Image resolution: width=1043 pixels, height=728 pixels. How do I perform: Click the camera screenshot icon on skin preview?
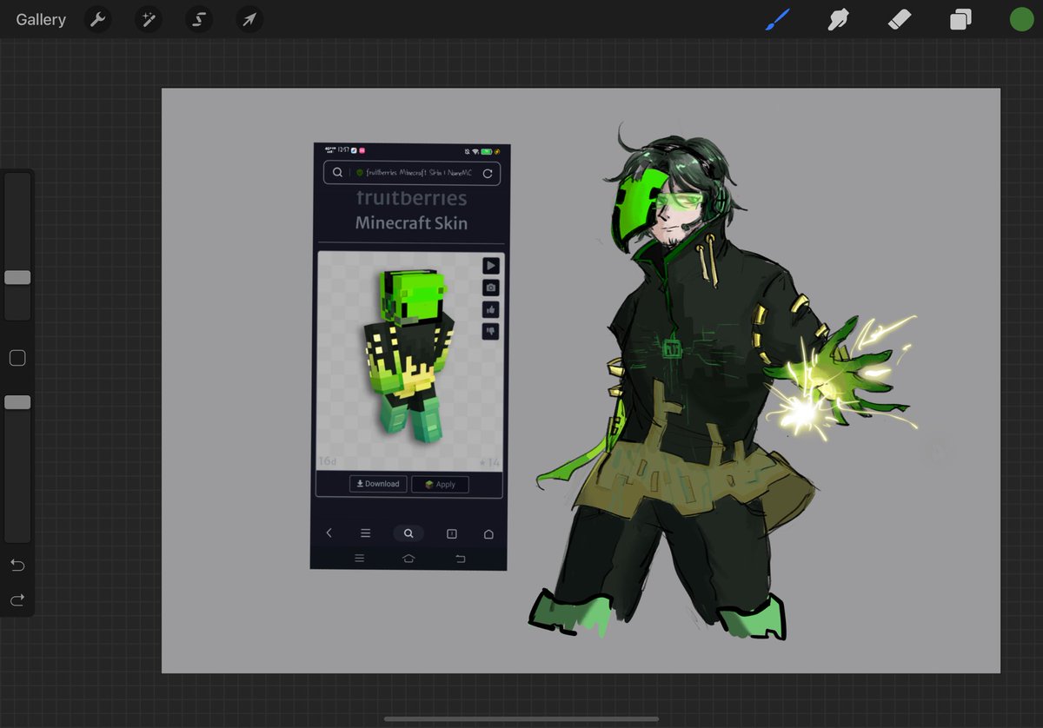491,288
